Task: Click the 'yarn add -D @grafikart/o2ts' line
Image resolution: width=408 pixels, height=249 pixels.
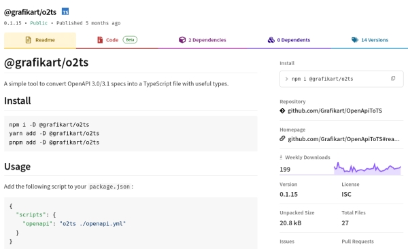Action: [x=54, y=134]
